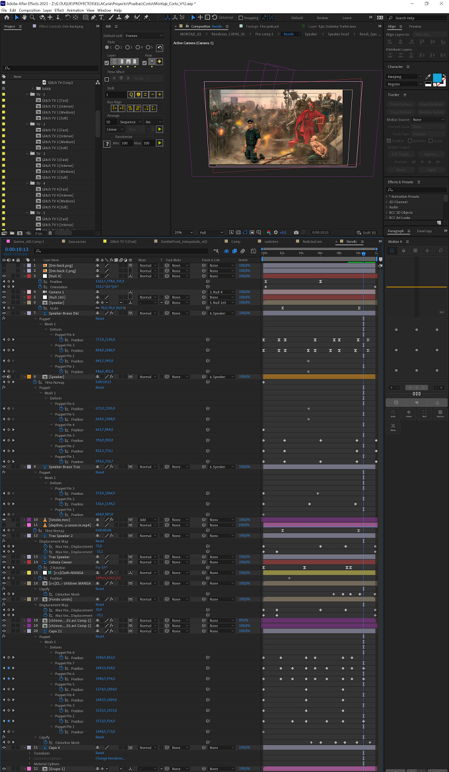Toggle visibility of Cabeza Caesar layer

point(4,562)
